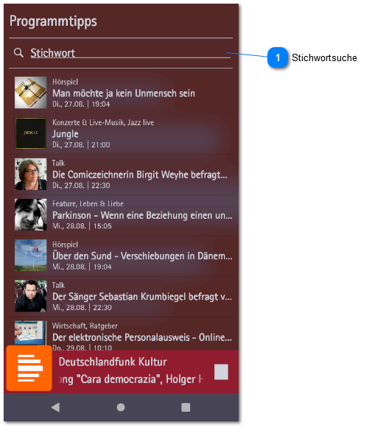Viewport: 369px width, 428px height.
Task: Click 'Feature, Leben & Liebe' category label
Action: pos(88,203)
